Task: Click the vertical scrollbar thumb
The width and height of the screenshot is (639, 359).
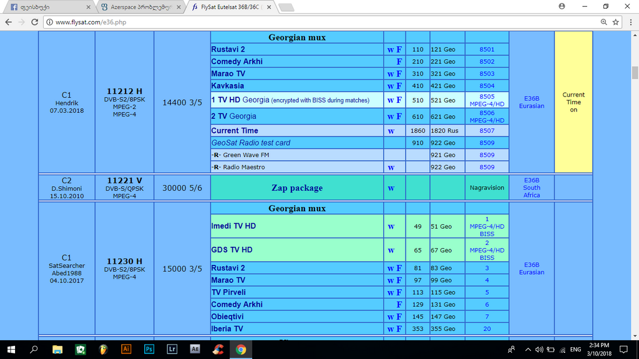Action: pyautogui.click(x=635, y=72)
